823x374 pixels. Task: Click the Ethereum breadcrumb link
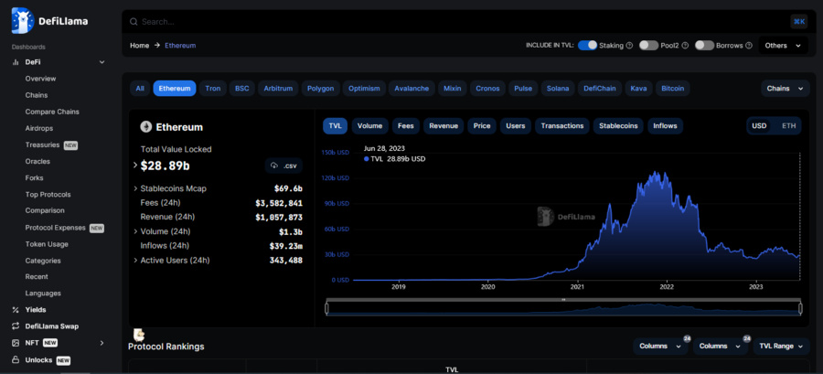pos(180,46)
